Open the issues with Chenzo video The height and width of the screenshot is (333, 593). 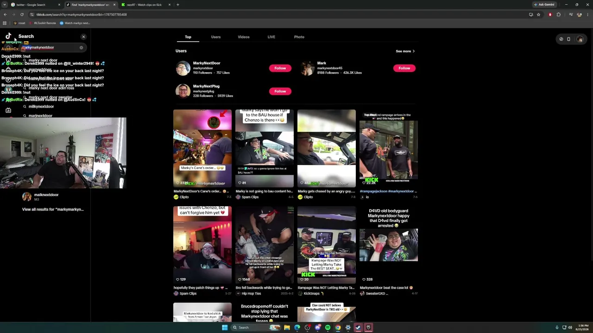(x=202, y=245)
